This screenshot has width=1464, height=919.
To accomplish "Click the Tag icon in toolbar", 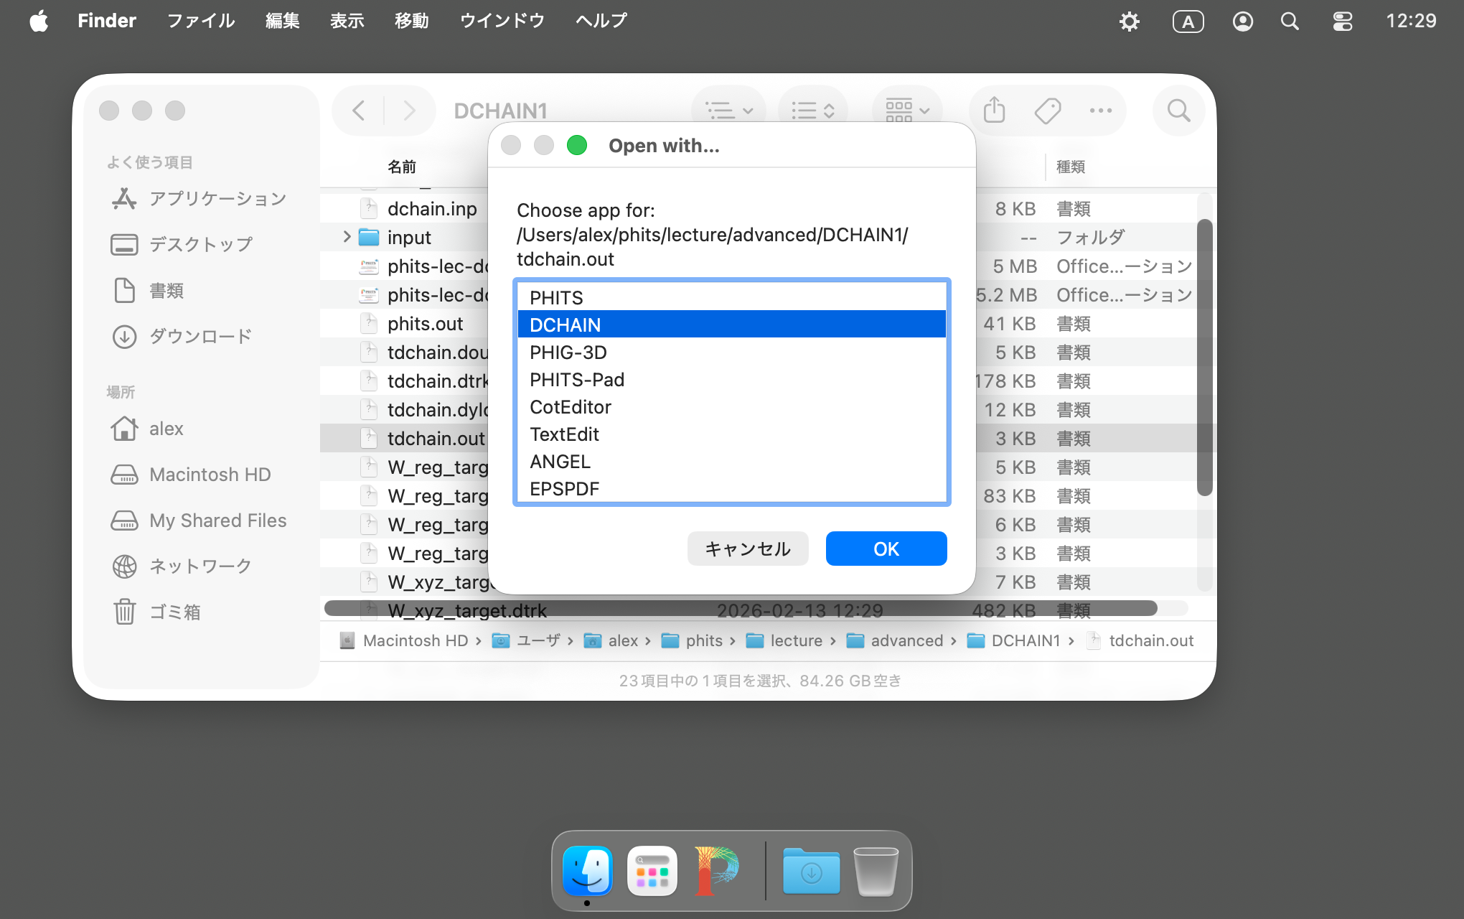I will [x=1047, y=111].
